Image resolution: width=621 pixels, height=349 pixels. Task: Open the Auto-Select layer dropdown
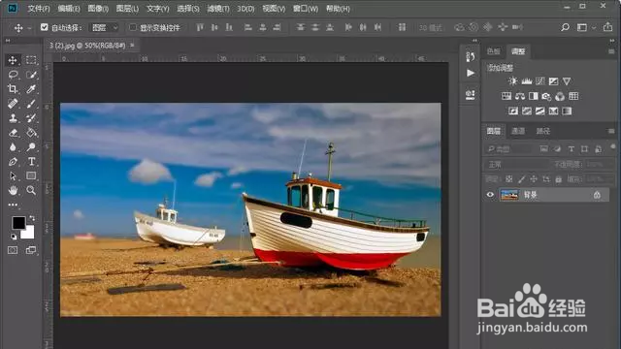click(x=104, y=27)
